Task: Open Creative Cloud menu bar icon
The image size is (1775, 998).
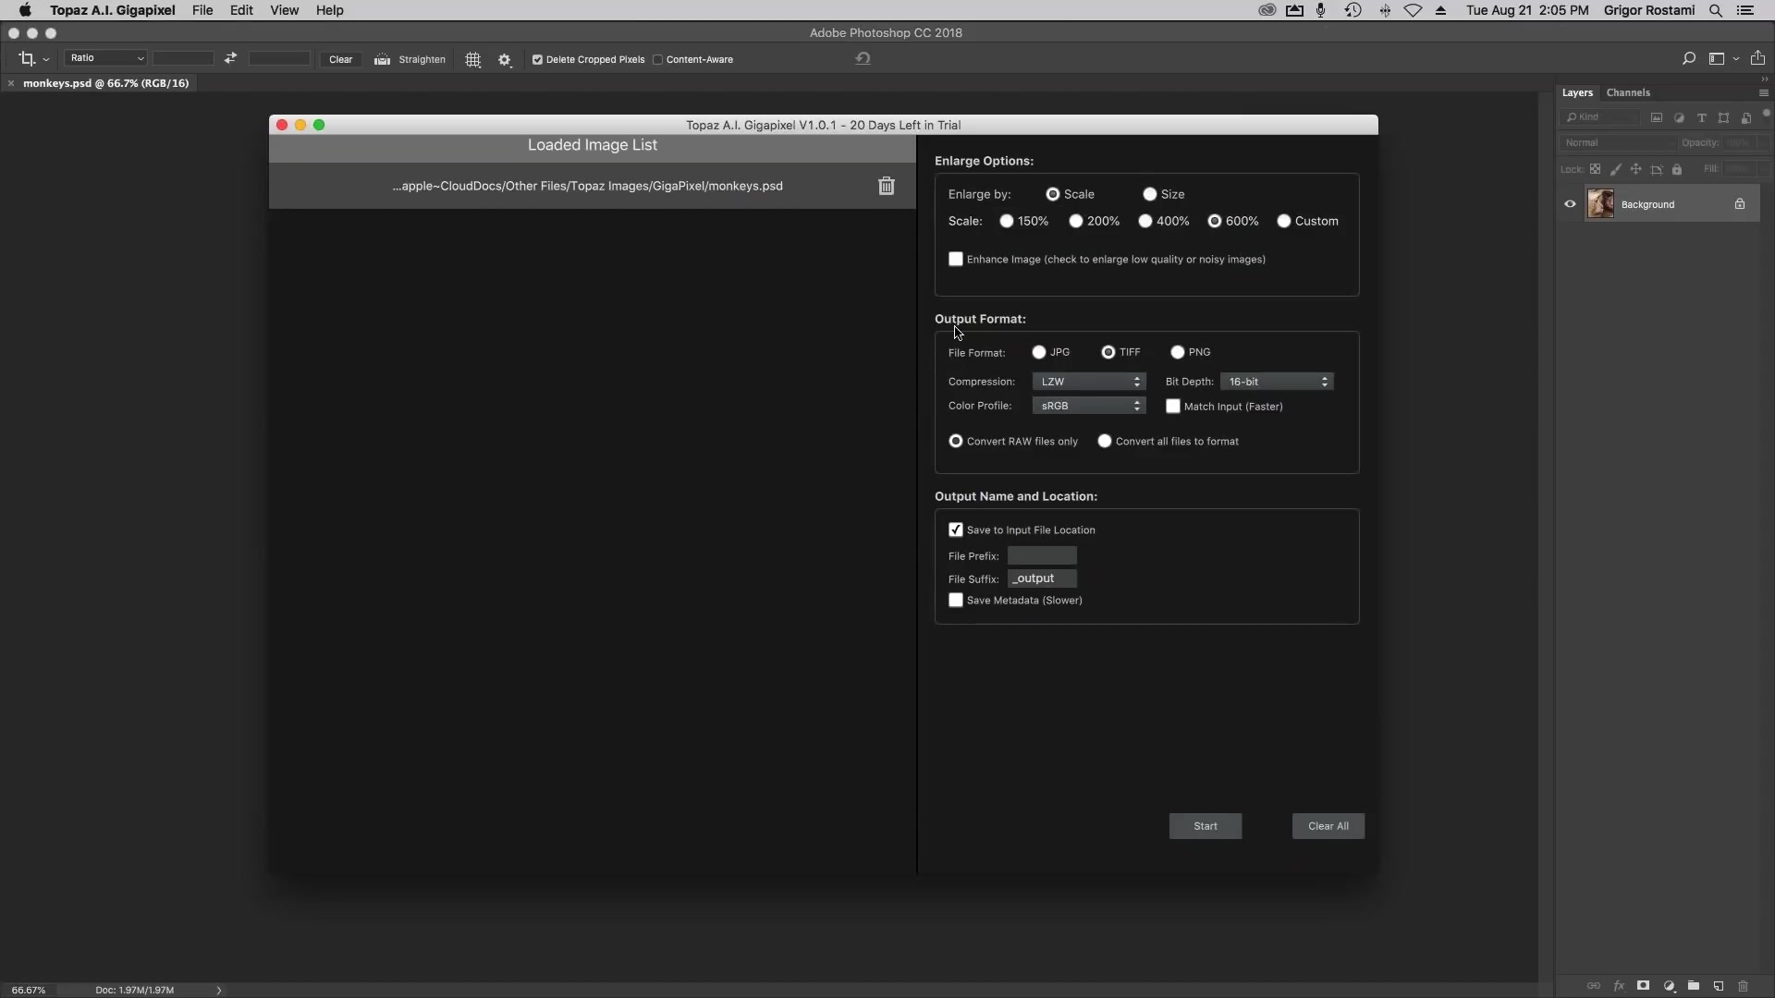Action: (1267, 10)
